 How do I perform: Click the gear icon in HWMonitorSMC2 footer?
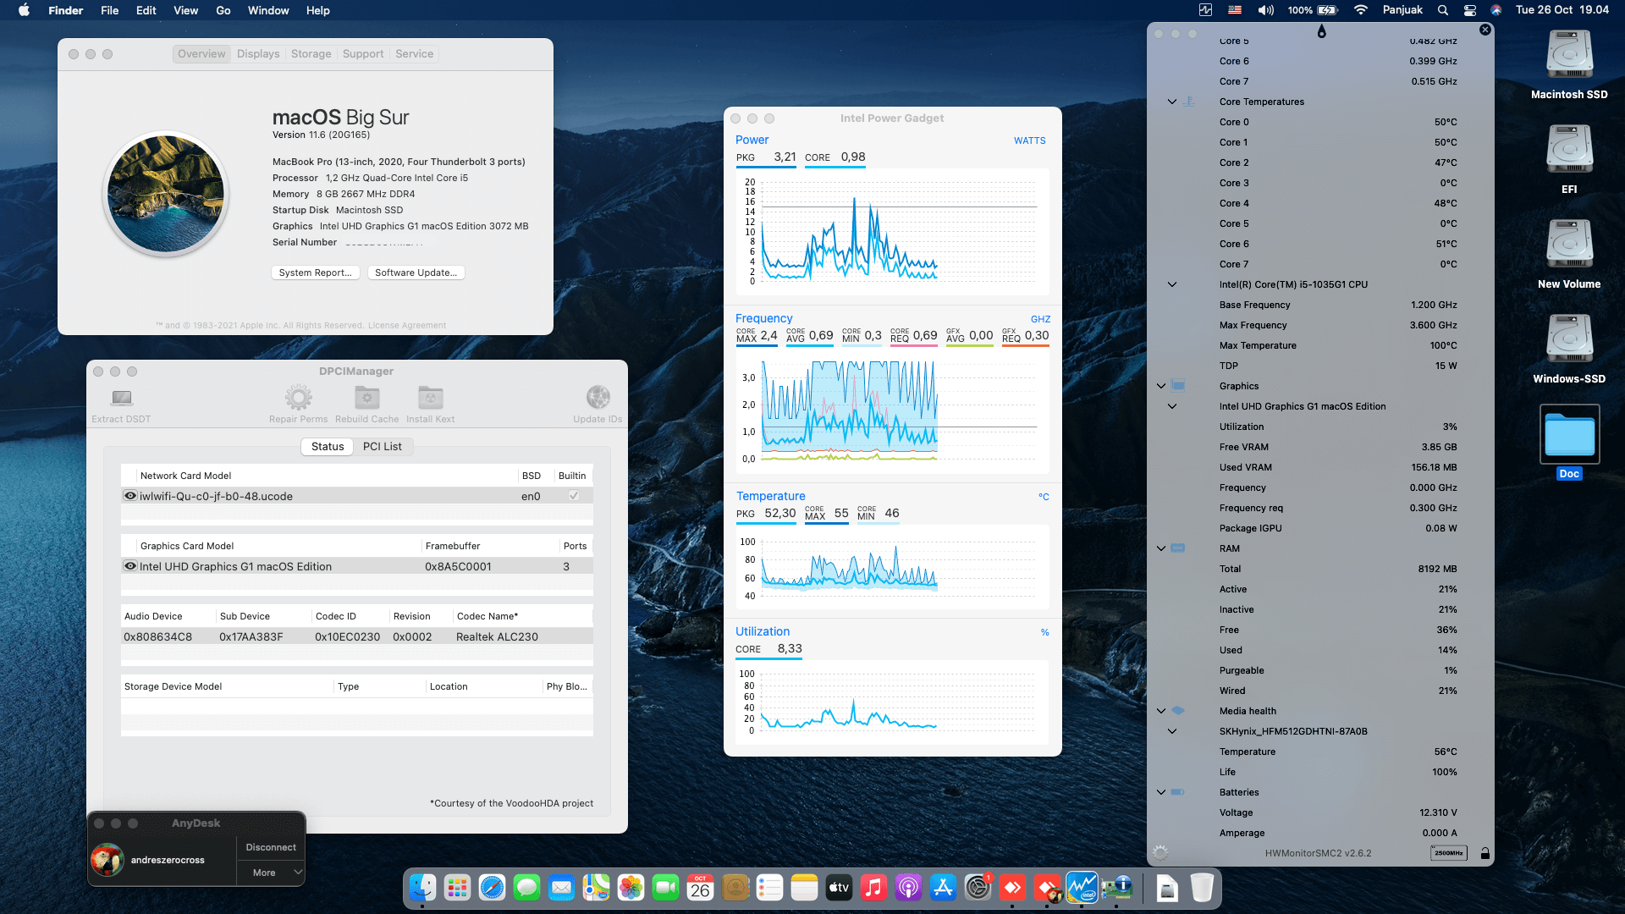coord(1160,853)
